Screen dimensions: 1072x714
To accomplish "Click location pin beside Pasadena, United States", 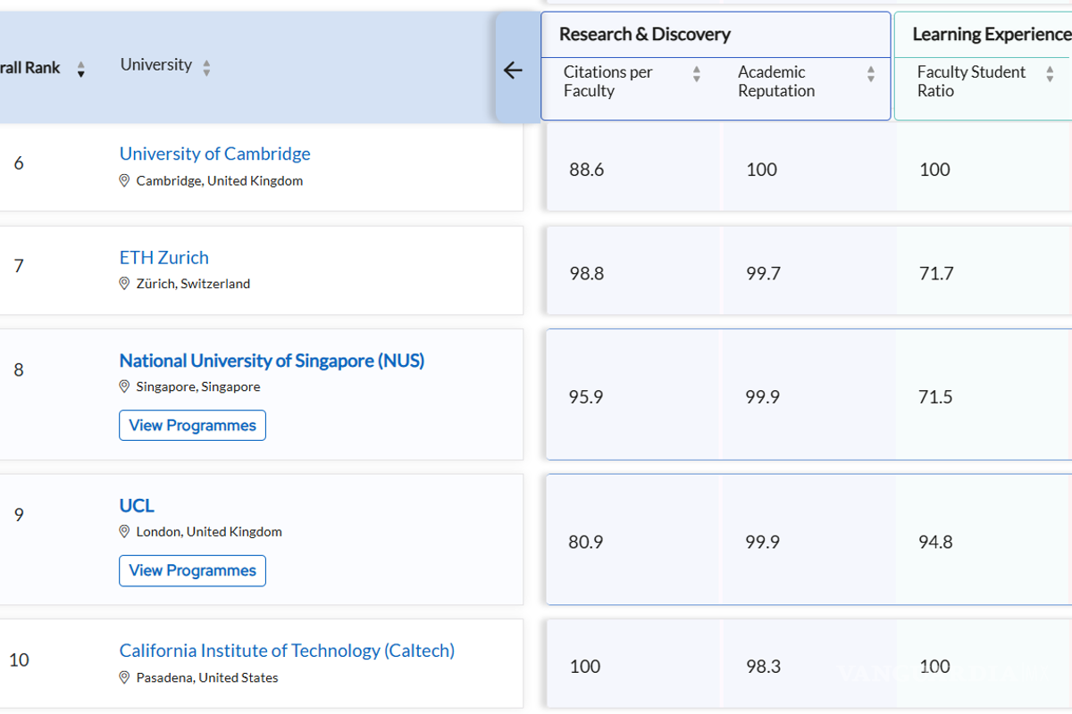I will pos(125,677).
